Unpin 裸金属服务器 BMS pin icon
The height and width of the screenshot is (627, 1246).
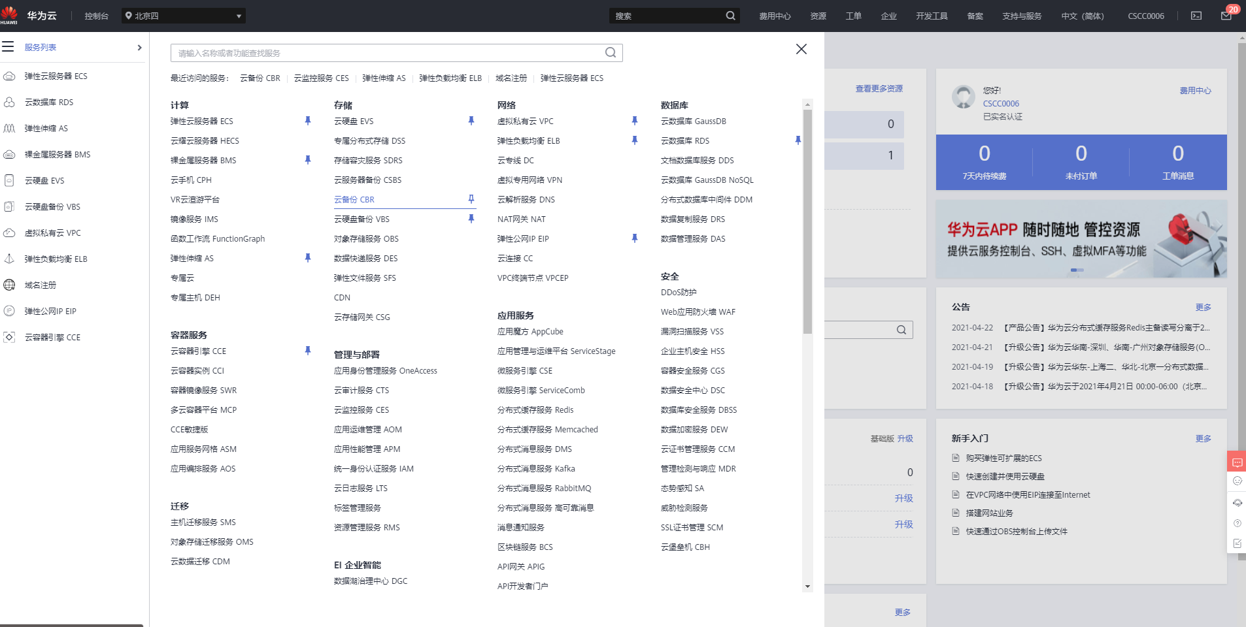(x=308, y=160)
